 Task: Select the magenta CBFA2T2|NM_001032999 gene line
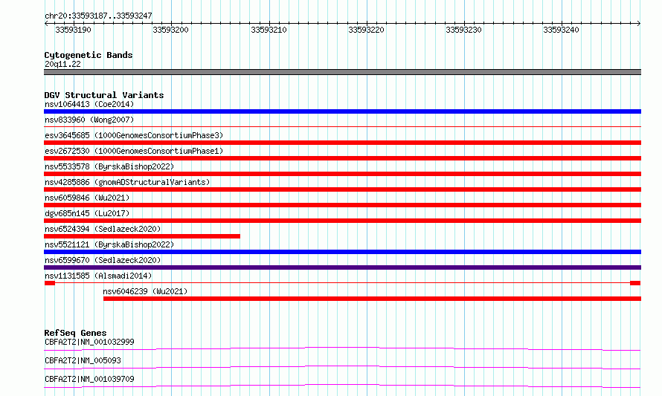coord(342,348)
